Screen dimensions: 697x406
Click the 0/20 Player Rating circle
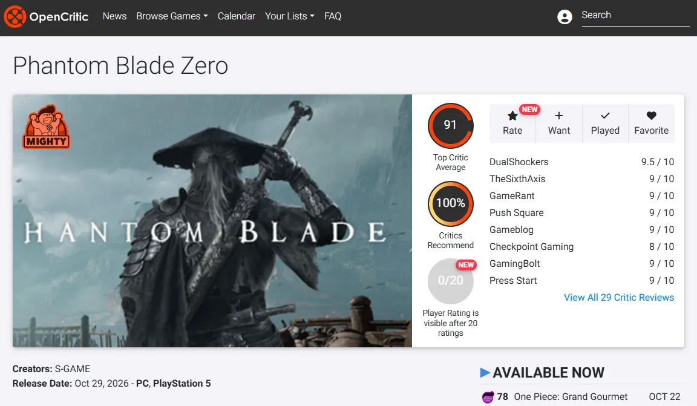click(x=450, y=281)
